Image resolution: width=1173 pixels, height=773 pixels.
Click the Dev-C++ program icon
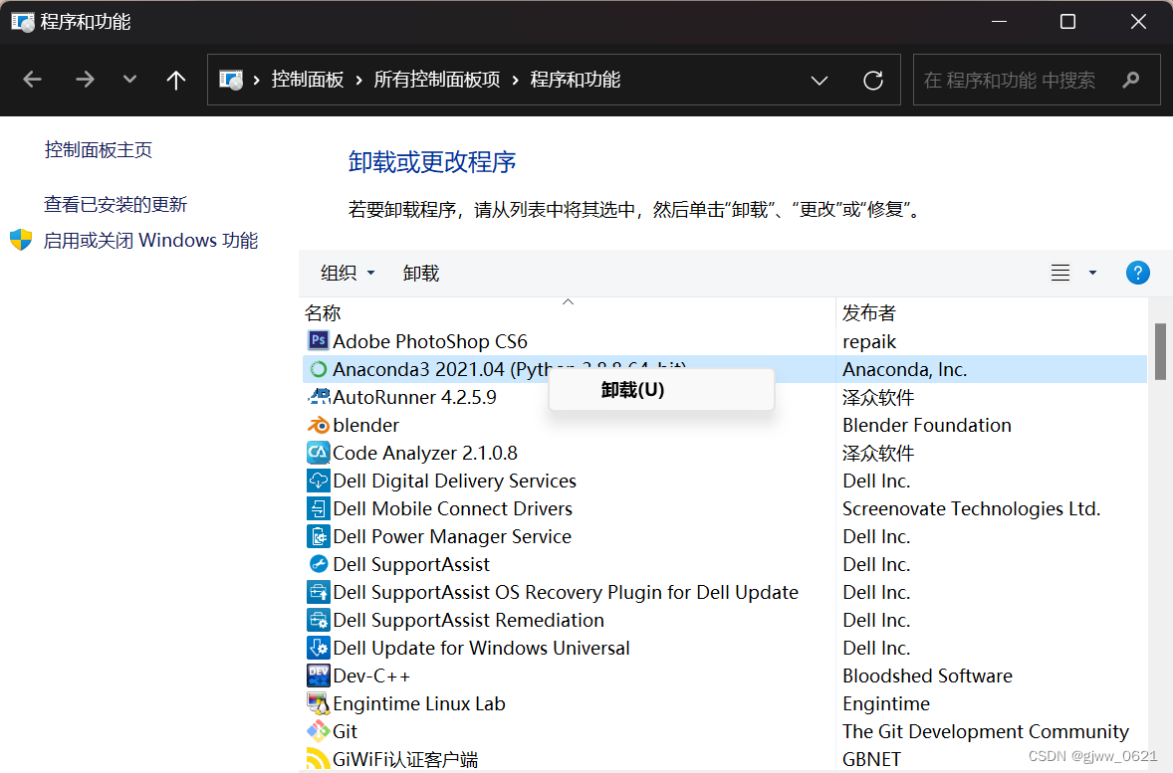(x=318, y=676)
